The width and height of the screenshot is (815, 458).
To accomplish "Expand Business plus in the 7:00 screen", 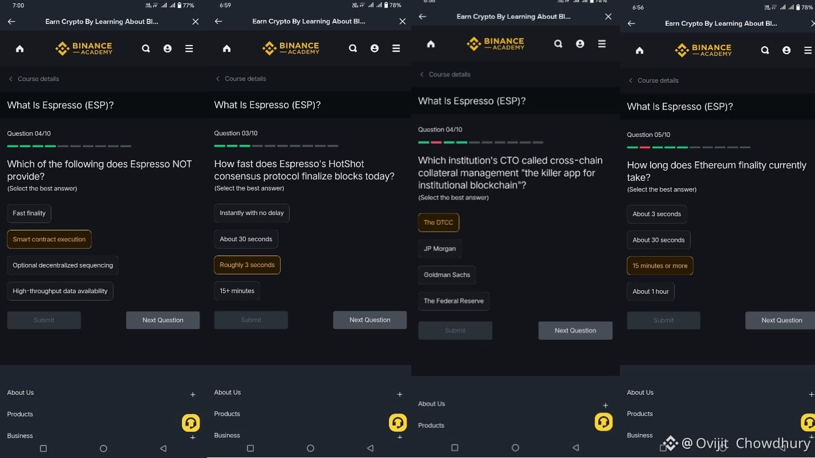I will pos(193,437).
